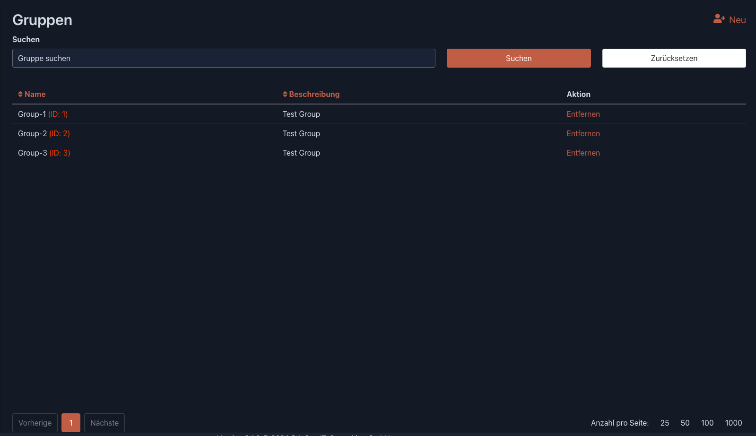Click the Gruppen page heading
This screenshot has width=756, height=436.
pyautogui.click(x=42, y=20)
